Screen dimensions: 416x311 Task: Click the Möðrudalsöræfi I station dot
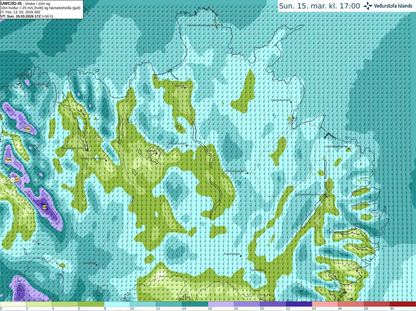[x=247, y=173]
